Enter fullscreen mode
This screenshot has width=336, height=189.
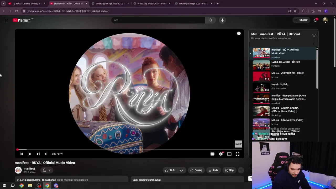pyautogui.click(x=238, y=154)
